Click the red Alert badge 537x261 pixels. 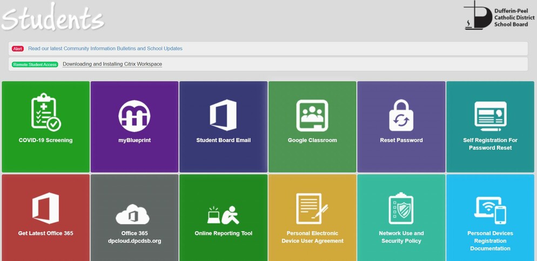(17, 49)
